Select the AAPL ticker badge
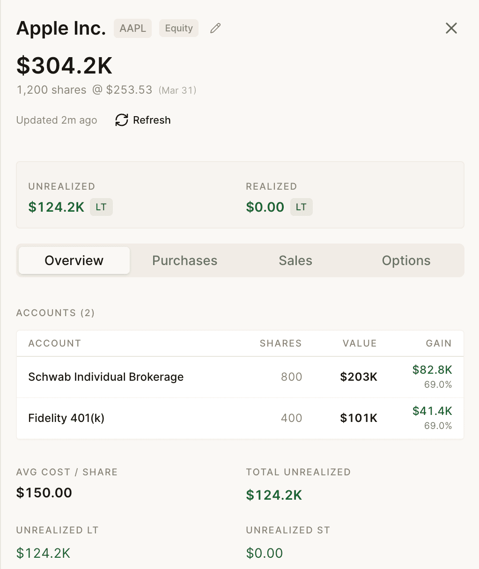479x569 pixels. (133, 28)
